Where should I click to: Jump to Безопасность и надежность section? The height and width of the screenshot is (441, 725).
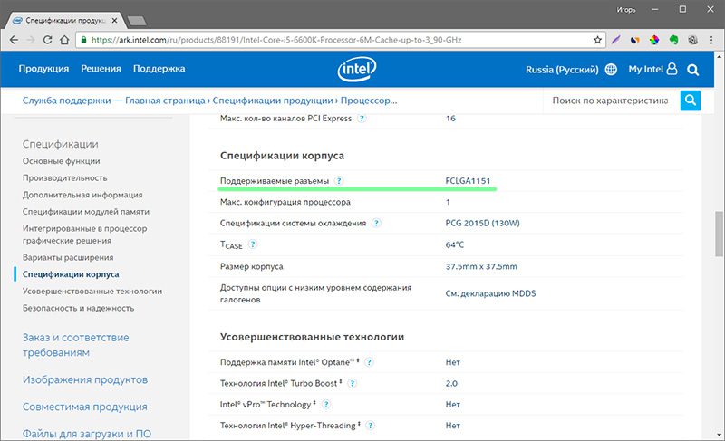[x=78, y=308]
